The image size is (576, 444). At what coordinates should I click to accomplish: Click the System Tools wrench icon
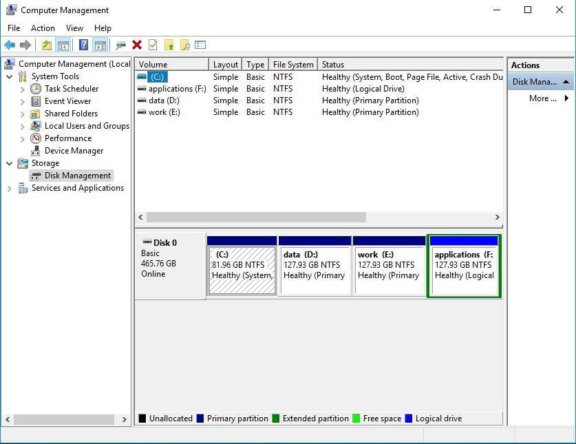[x=23, y=76]
